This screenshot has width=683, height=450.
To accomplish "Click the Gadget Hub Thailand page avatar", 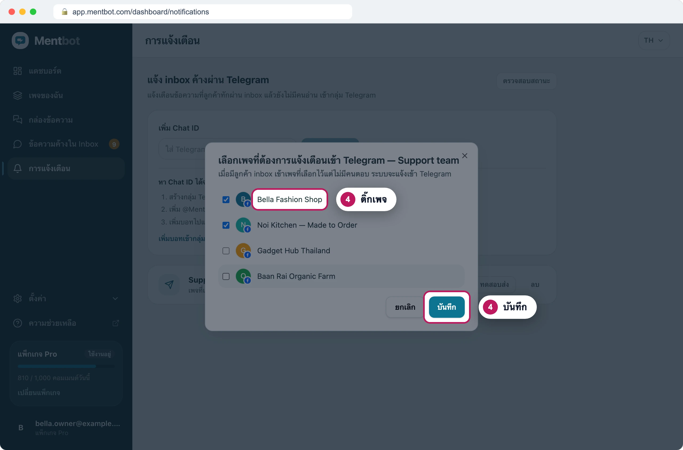I will click(x=243, y=251).
